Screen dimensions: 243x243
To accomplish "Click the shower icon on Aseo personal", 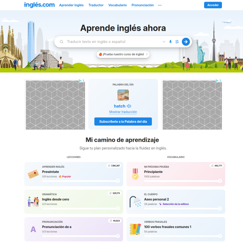I will tap(135, 202).
